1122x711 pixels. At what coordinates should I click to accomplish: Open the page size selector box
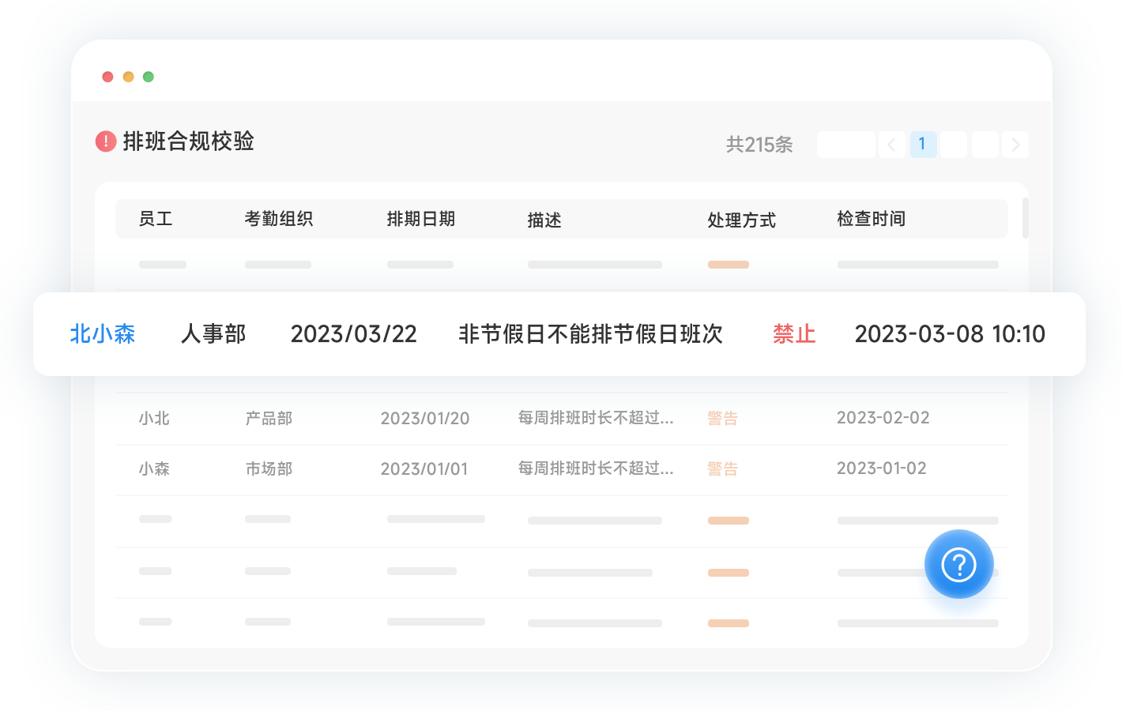point(845,145)
